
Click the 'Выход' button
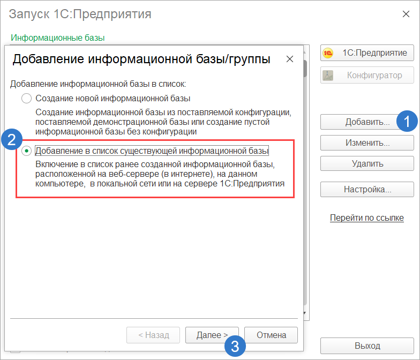click(367, 346)
